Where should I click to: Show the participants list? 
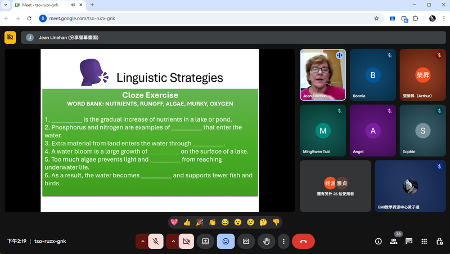[394, 241]
